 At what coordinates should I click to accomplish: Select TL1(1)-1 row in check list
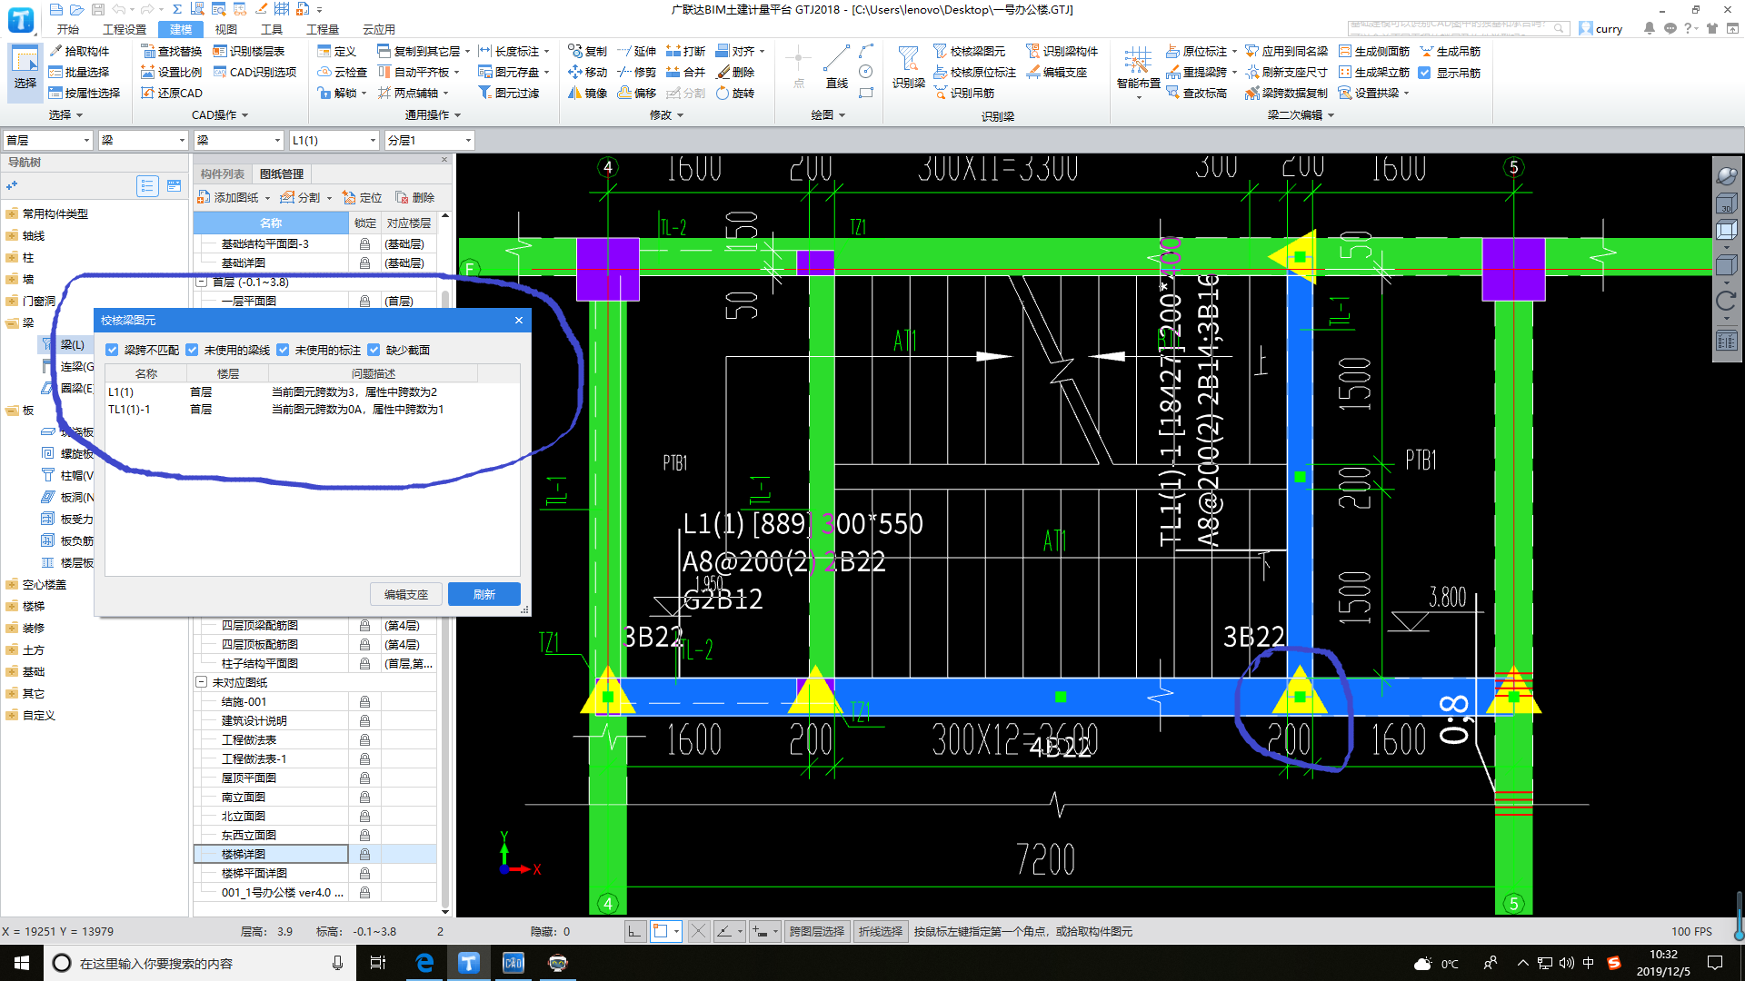coord(312,410)
